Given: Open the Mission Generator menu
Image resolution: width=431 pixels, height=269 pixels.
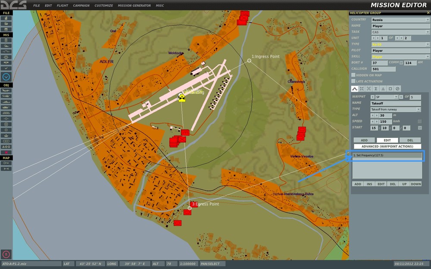Looking at the screenshot, I should [134, 6].
